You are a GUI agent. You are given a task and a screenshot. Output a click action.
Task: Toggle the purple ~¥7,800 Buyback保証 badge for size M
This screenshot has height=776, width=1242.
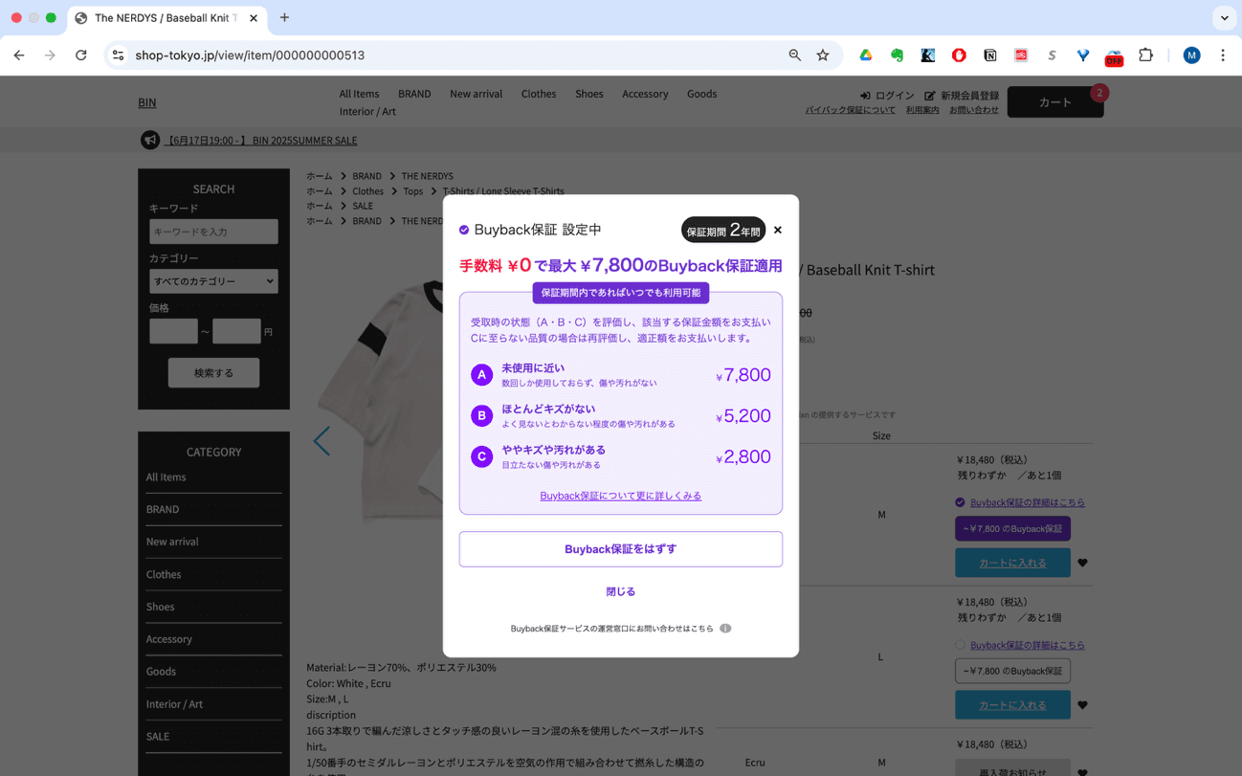pyautogui.click(x=1012, y=528)
